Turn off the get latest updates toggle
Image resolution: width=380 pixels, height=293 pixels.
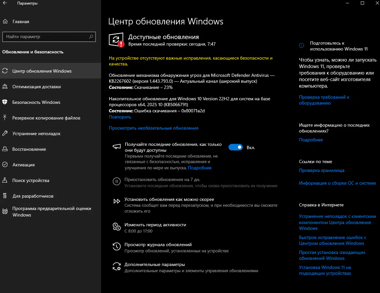236,147
